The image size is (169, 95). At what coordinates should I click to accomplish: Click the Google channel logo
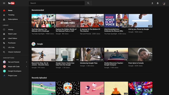34,44
